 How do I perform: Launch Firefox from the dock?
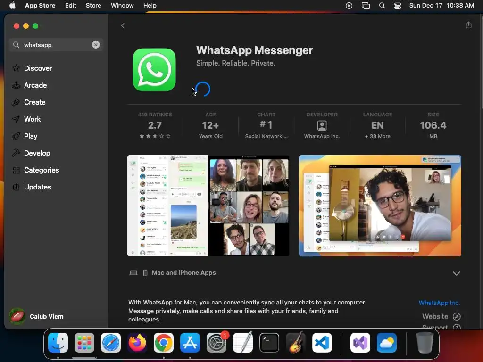[x=137, y=343]
